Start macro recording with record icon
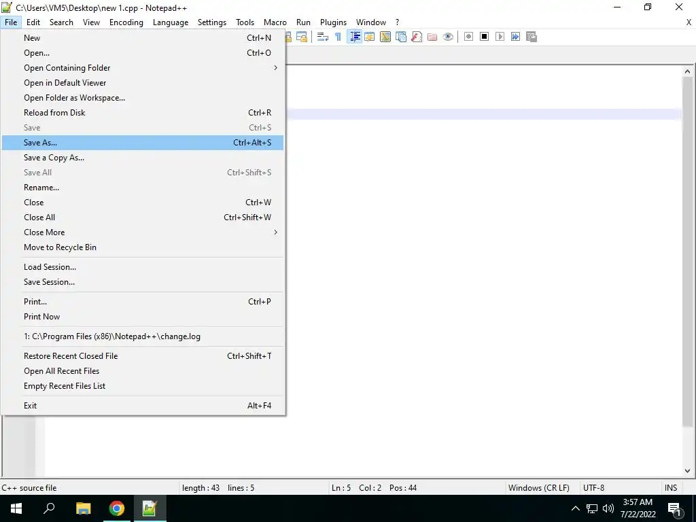The width and height of the screenshot is (696, 522). [x=468, y=37]
